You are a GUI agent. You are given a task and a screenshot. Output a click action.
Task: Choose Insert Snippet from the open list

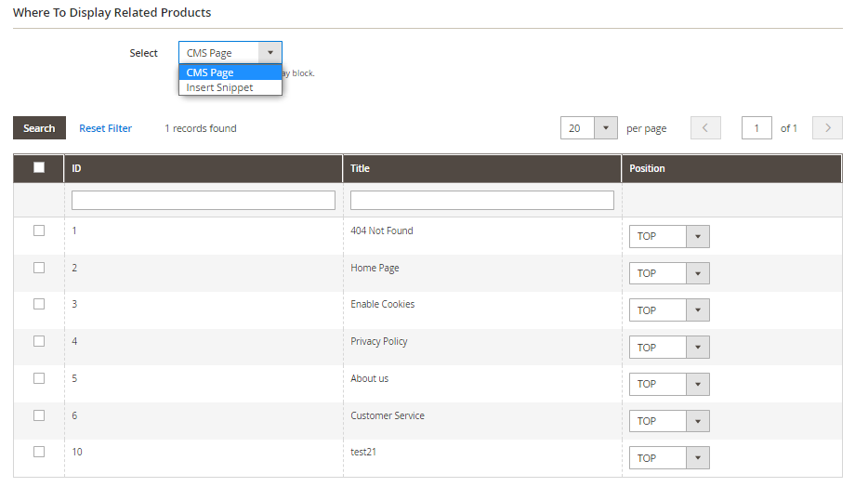tap(220, 87)
